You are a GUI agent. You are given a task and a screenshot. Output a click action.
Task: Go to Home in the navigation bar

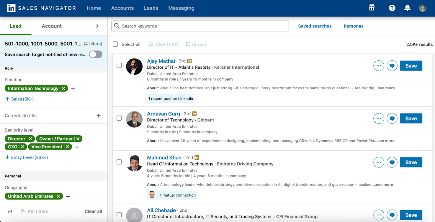tap(94, 8)
